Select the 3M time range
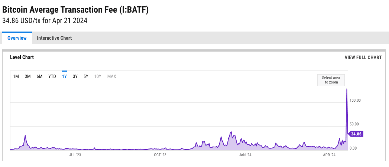 tap(27, 76)
